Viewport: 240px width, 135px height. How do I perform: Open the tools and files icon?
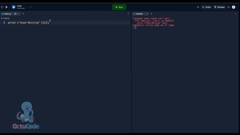click(x=6, y=7)
